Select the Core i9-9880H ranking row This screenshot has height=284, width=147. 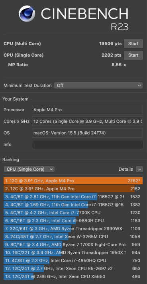click(73, 221)
